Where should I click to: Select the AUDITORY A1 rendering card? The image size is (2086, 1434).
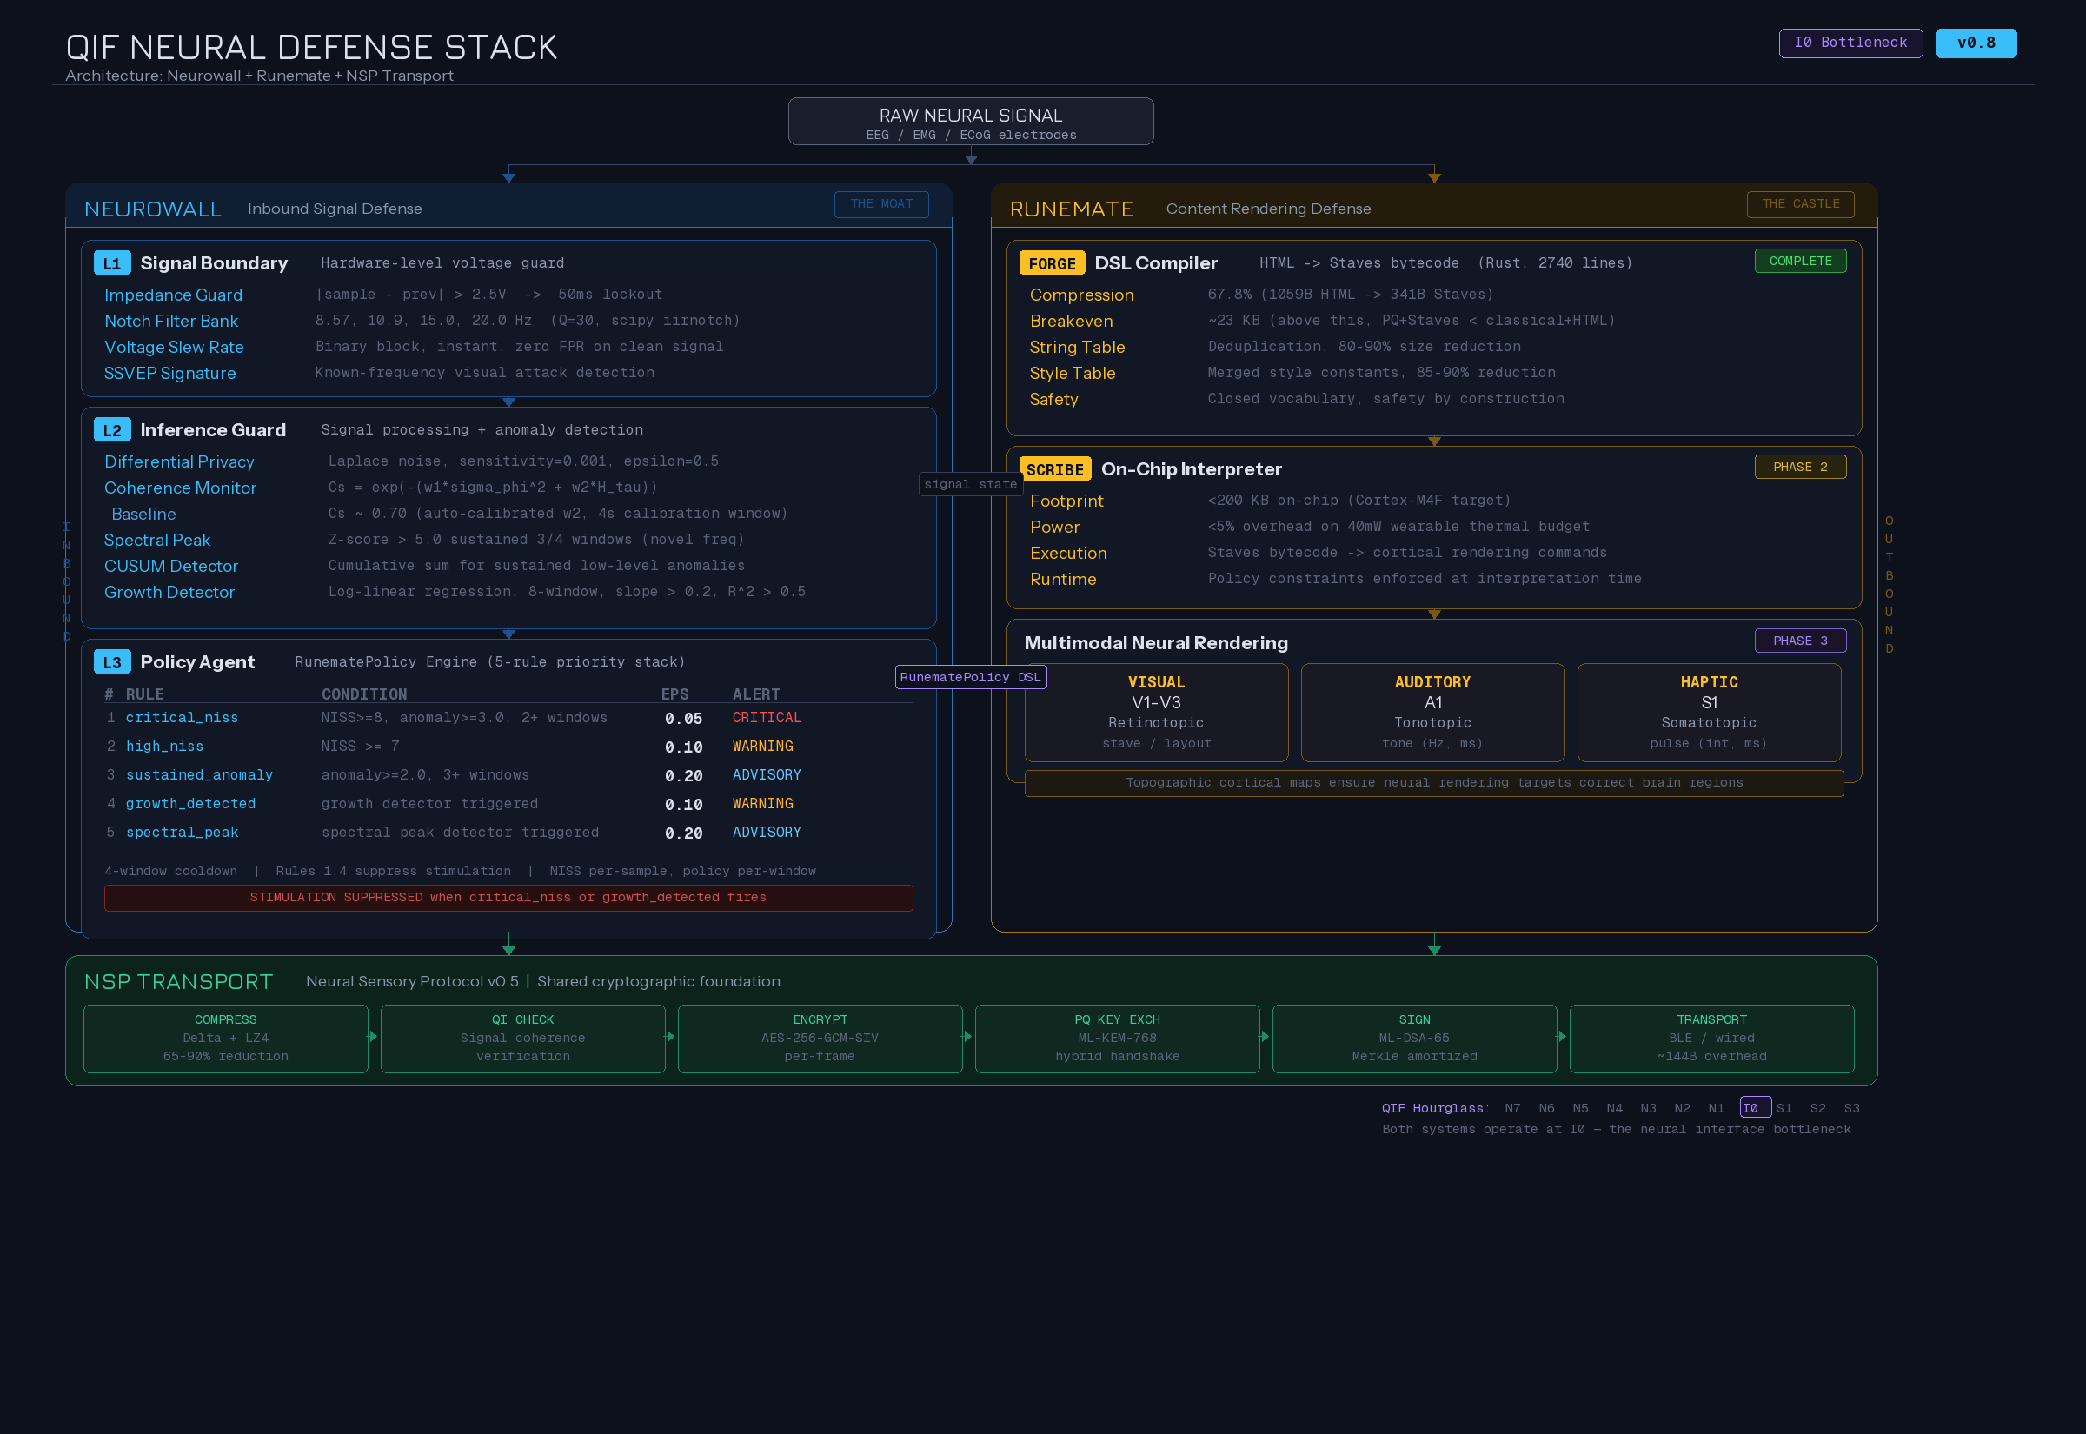(x=1432, y=713)
